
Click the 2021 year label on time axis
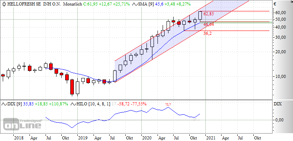coord(211,138)
